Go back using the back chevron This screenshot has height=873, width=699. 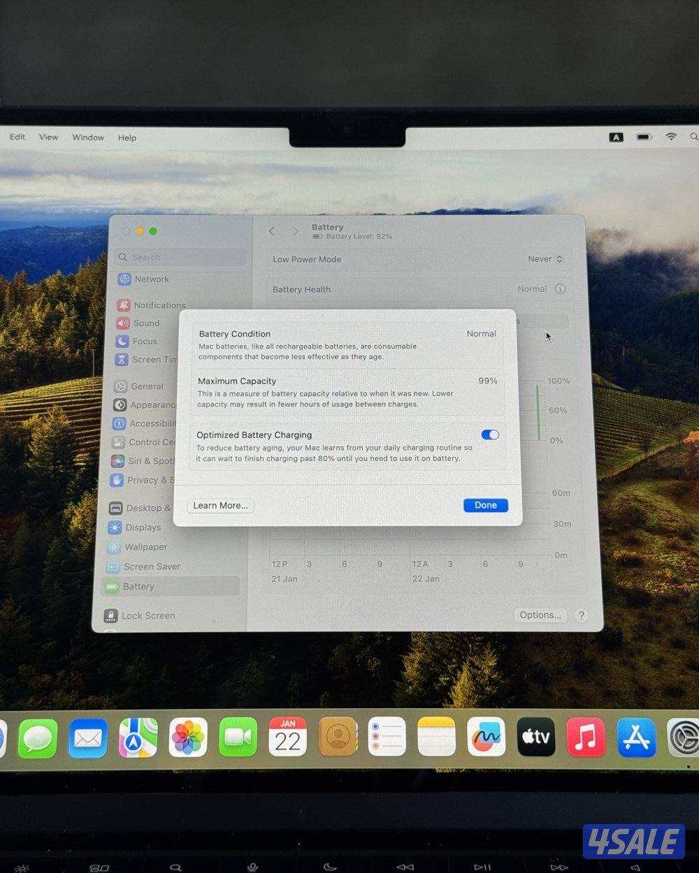(x=272, y=231)
